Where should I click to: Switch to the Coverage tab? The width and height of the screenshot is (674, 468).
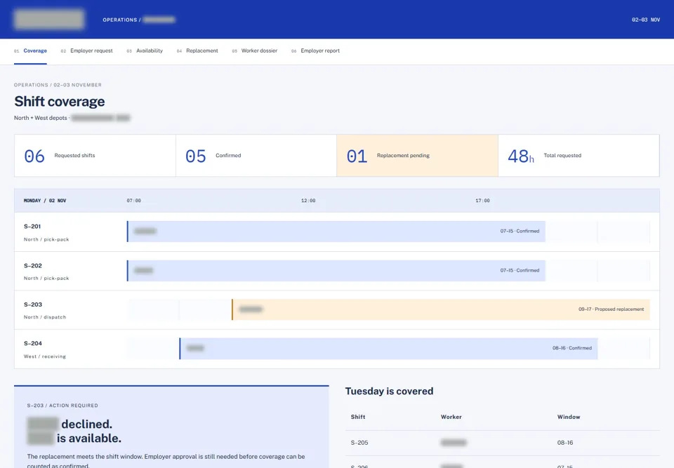pyautogui.click(x=30, y=51)
